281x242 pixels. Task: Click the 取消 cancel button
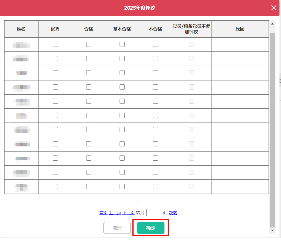[117, 228]
